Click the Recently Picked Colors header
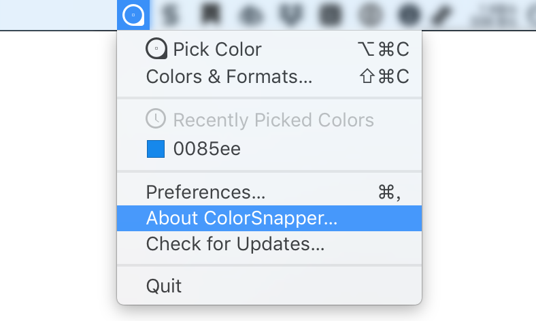This screenshot has width=536, height=321. (273, 120)
